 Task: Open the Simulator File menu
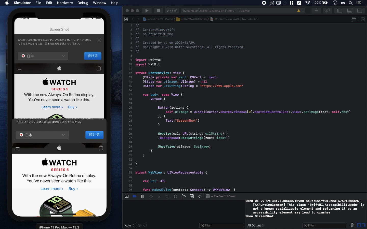coord(38,3)
